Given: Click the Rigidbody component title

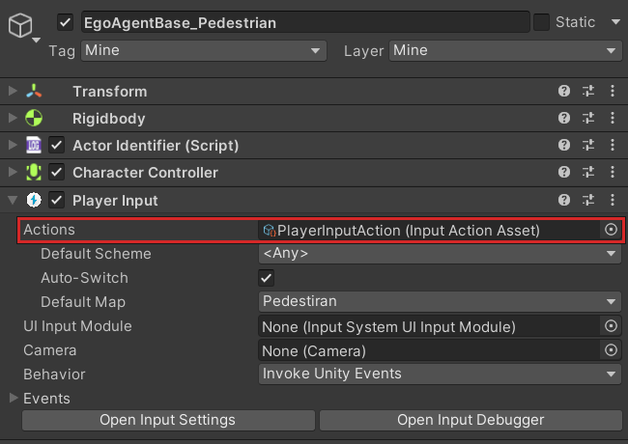Looking at the screenshot, I should (x=108, y=119).
